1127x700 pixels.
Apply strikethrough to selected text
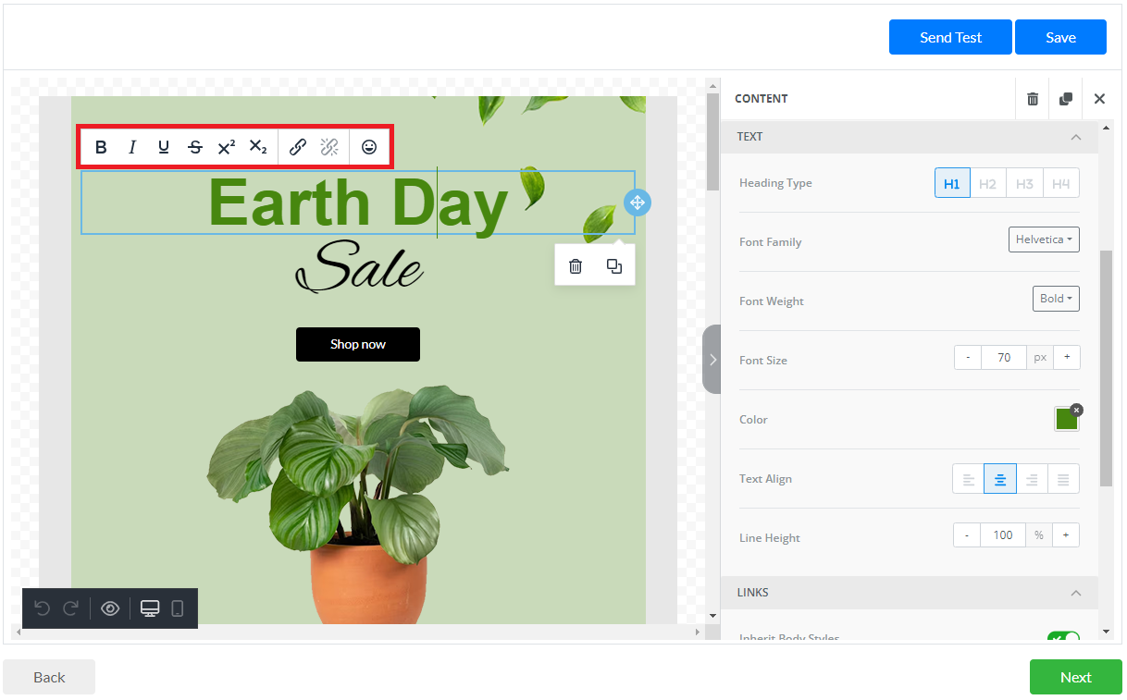point(195,147)
